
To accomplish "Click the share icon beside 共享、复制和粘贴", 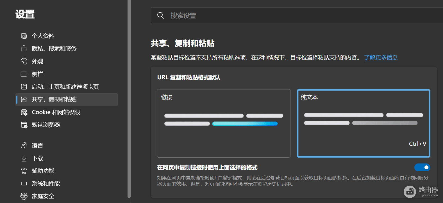I will 24,99.
